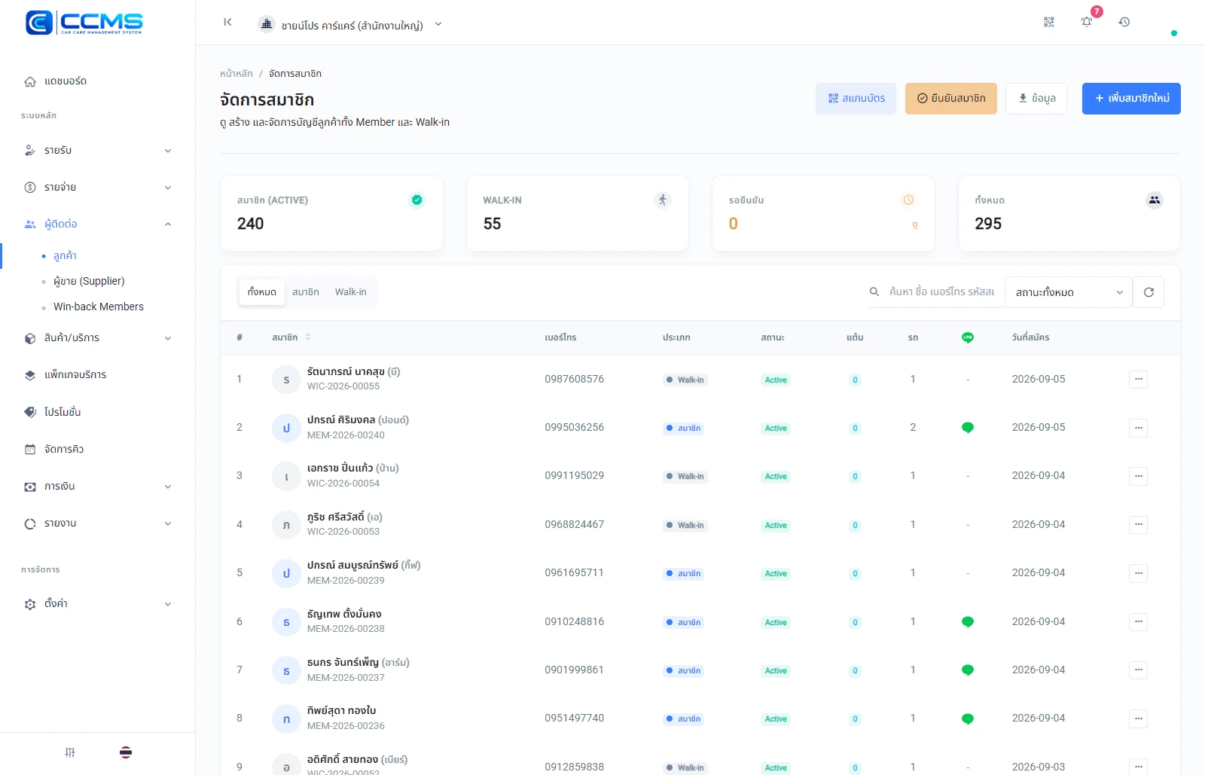
Task: Open the branch selector dropdown in header
Action: coord(350,24)
